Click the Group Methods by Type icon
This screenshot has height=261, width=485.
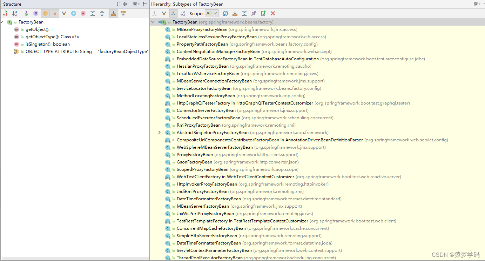click(64, 13)
